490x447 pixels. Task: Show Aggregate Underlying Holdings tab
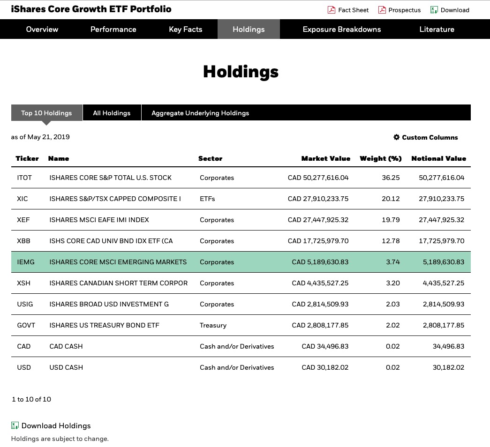200,113
